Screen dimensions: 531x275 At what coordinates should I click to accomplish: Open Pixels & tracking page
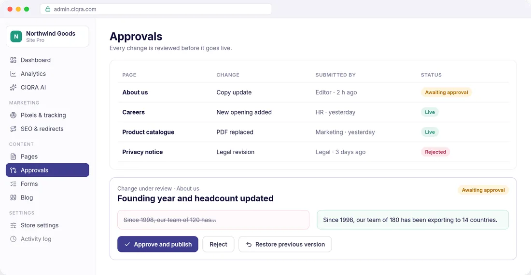(x=47, y=115)
